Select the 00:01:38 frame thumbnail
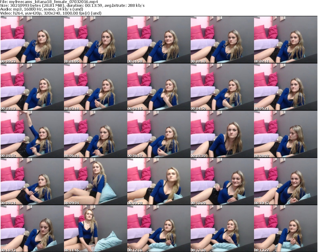The height and width of the screenshot is (252, 318). pyautogui.click(x=159, y=39)
